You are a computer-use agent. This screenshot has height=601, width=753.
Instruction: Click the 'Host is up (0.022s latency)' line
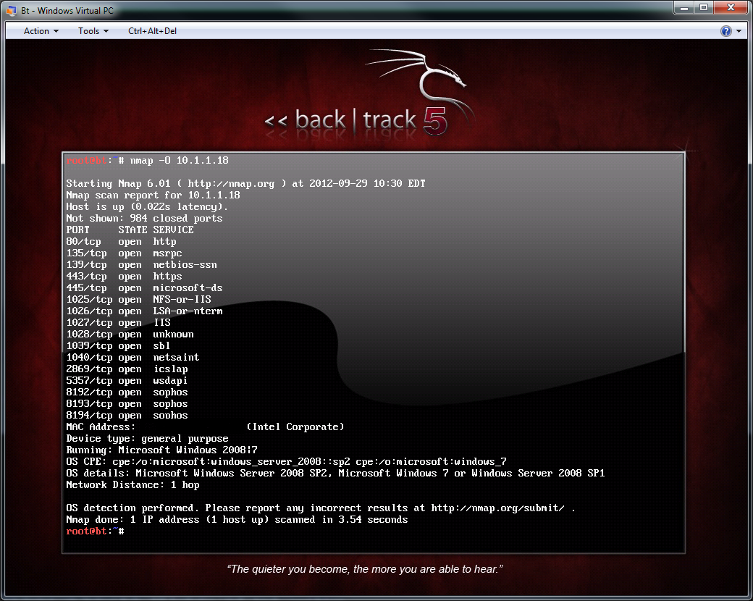point(147,206)
